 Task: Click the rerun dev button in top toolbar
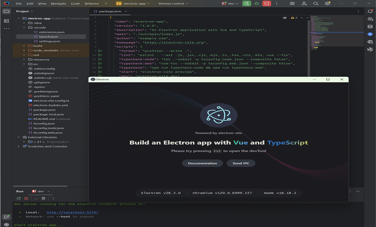point(247,3)
